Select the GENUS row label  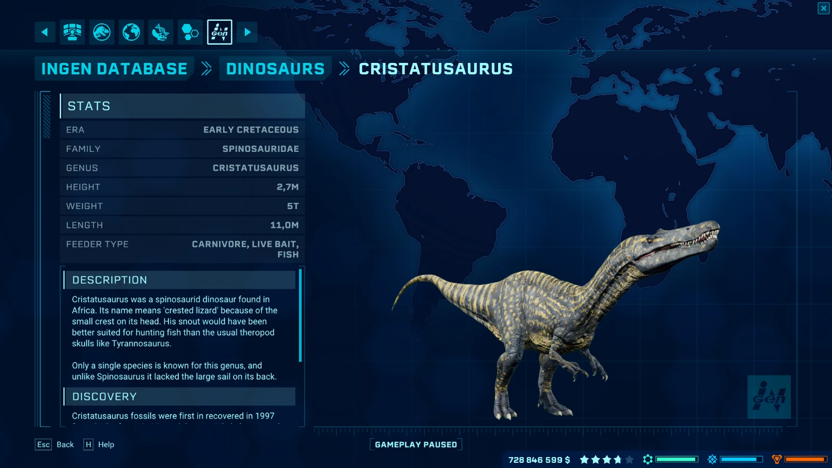tap(82, 168)
